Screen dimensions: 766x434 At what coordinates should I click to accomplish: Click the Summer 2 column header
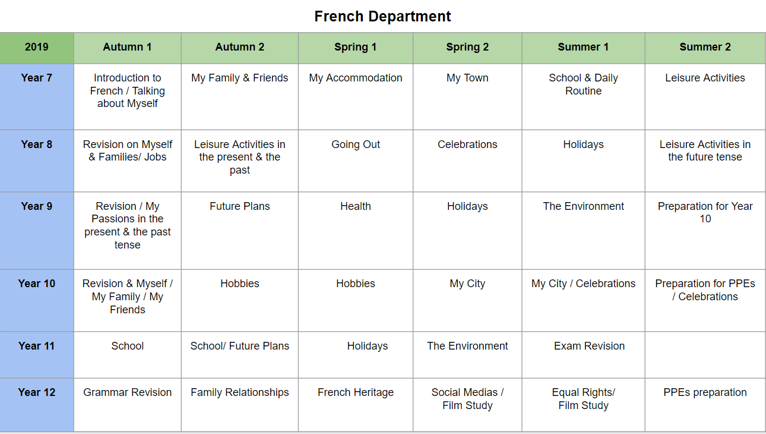pos(705,48)
